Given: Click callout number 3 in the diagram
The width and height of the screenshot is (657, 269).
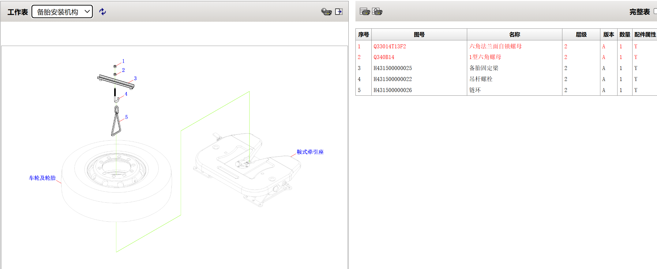Looking at the screenshot, I should pos(135,79).
